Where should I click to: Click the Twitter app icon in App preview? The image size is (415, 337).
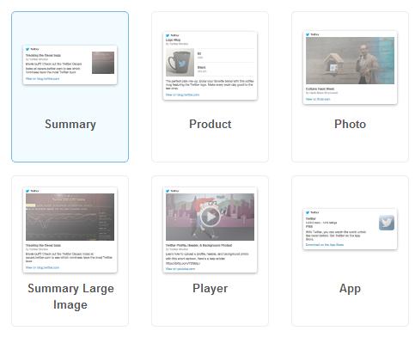(387, 223)
